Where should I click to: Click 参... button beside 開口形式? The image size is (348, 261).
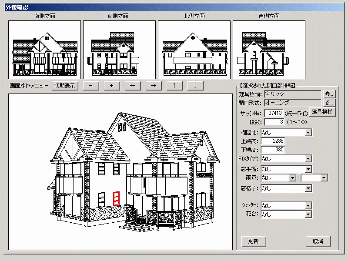click(x=329, y=103)
